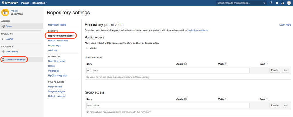The height and width of the screenshot is (117, 293).
Task: Click the Source code brackets icon
Action: tap(3, 39)
